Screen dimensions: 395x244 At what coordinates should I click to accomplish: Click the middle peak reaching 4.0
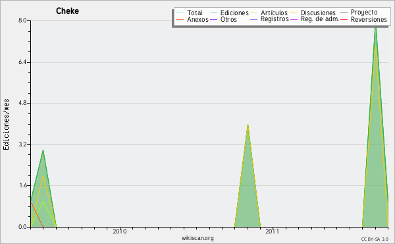tap(248, 125)
